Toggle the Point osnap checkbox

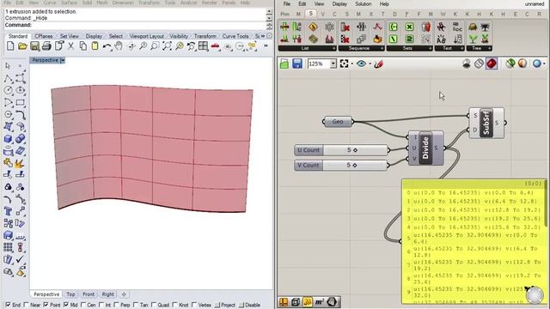pos(46,305)
